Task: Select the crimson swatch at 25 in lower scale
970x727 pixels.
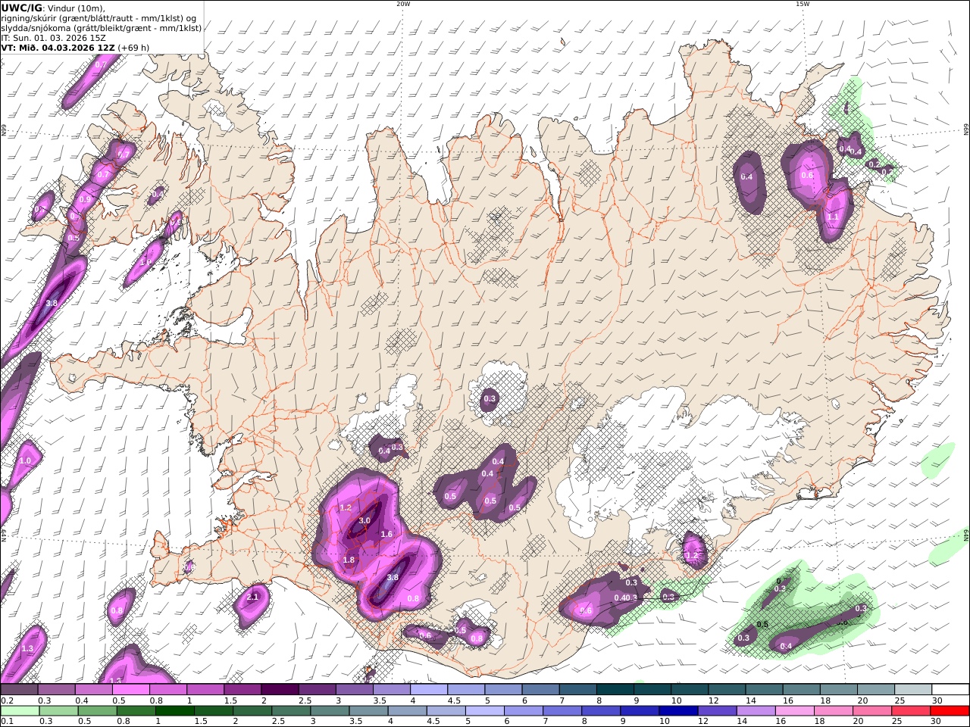Action: [911, 711]
